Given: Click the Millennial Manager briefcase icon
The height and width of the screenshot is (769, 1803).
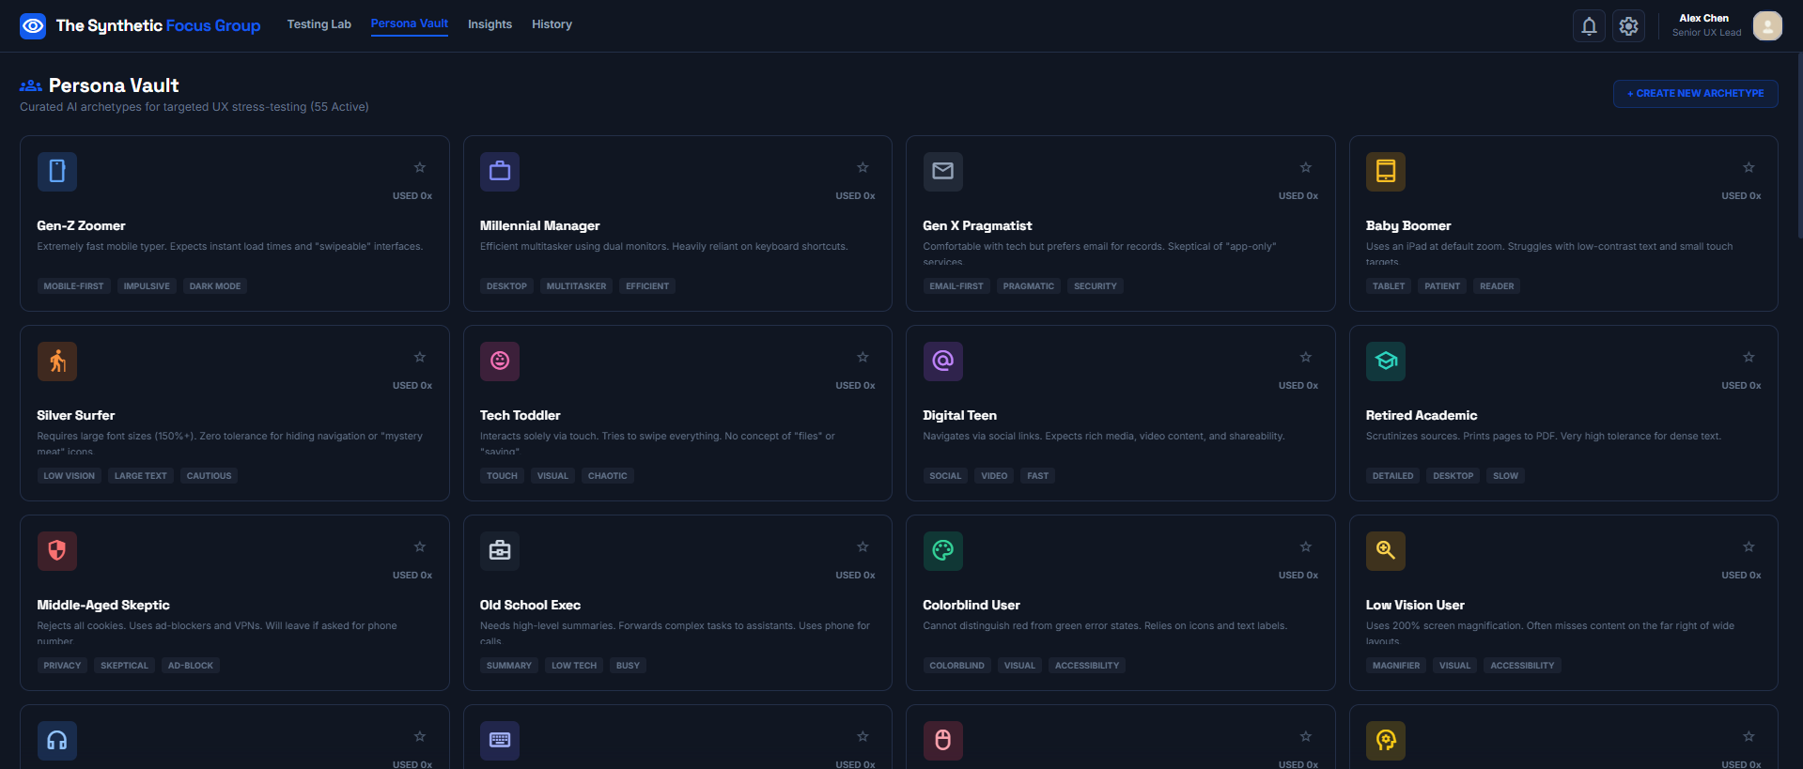Looking at the screenshot, I should (500, 172).
